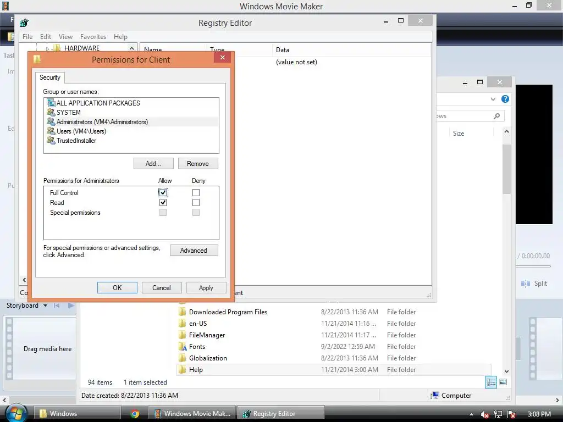This screenshot has height=422, width=563.
Task: Click storyboard rewind button
Action: pyautogui.click(x=57, y=306)
